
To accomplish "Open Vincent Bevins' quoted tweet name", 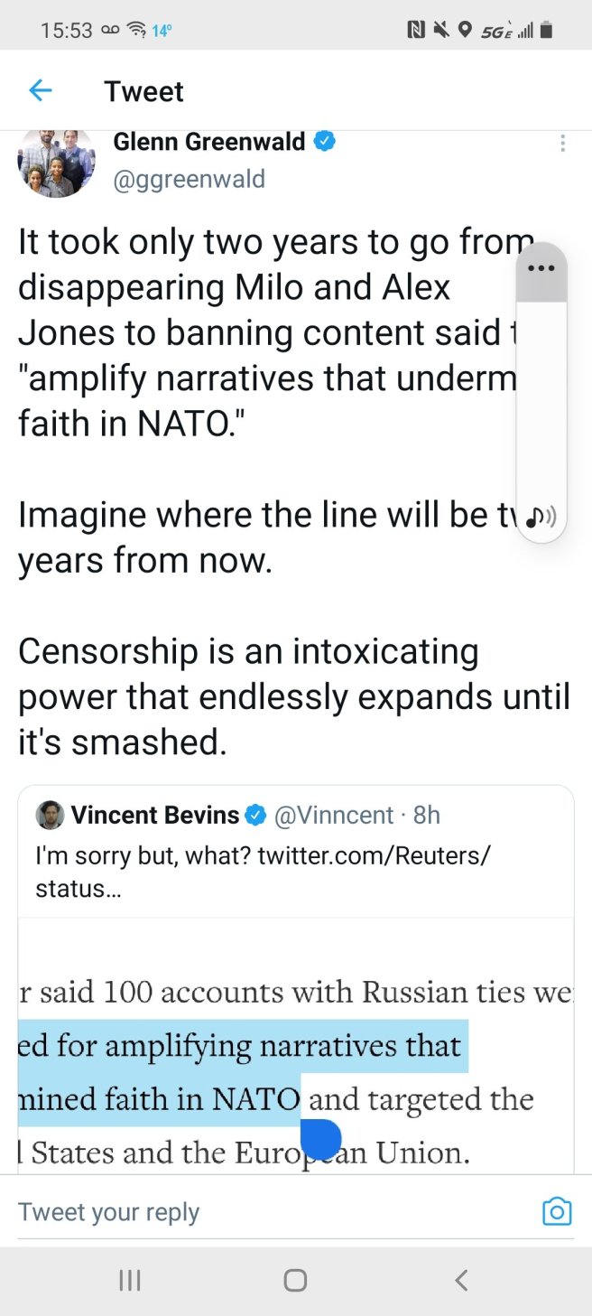I will [155, 815].
